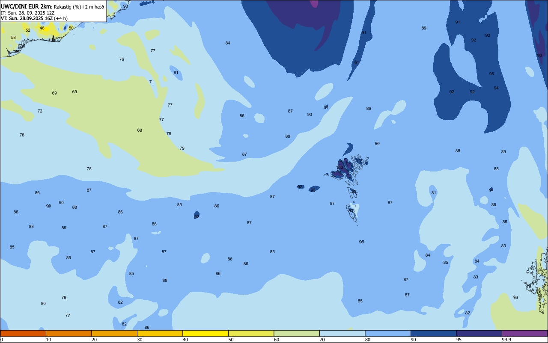This screenshot has width=548, height=343.
Task: Click the legend tick label 60
Action: 276,340
